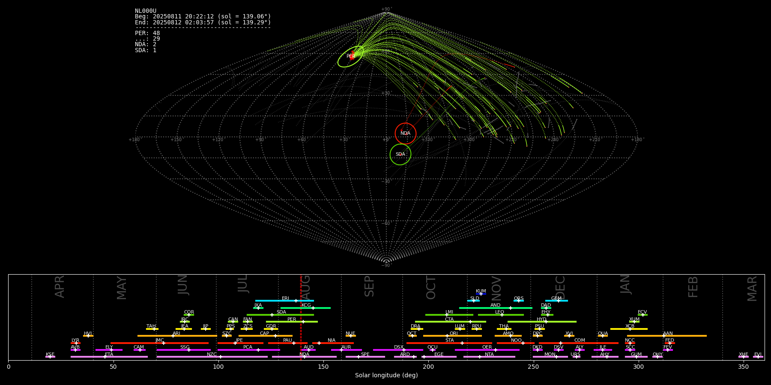Click the DRA shower label
Screen dimensions: 771x385
415,326
